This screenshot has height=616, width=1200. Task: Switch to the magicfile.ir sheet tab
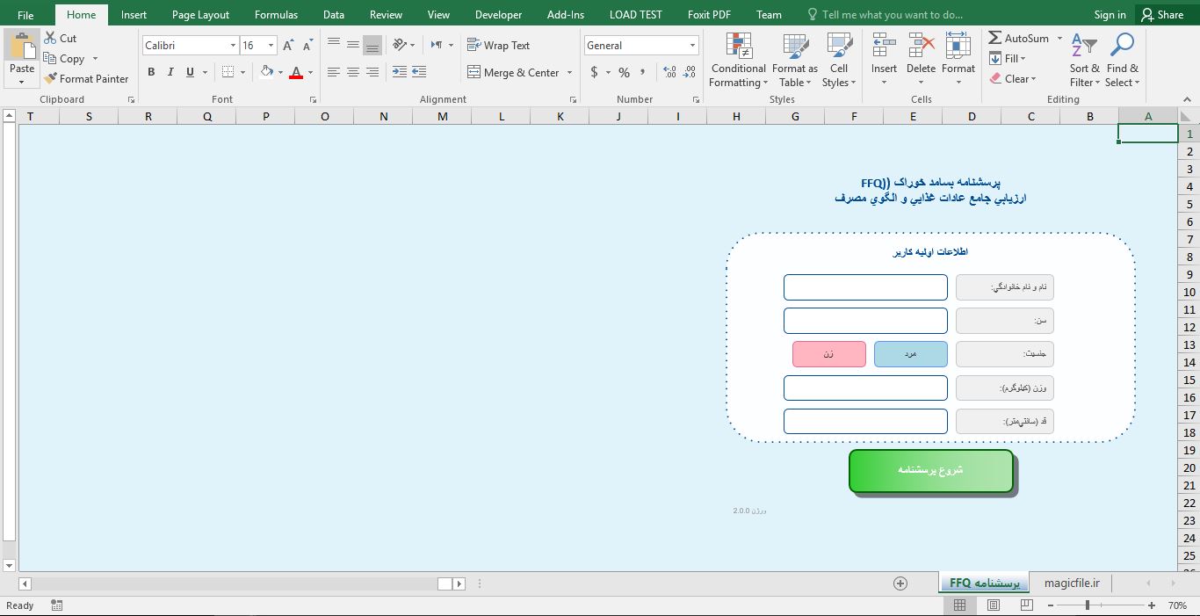pos(1072,583)
